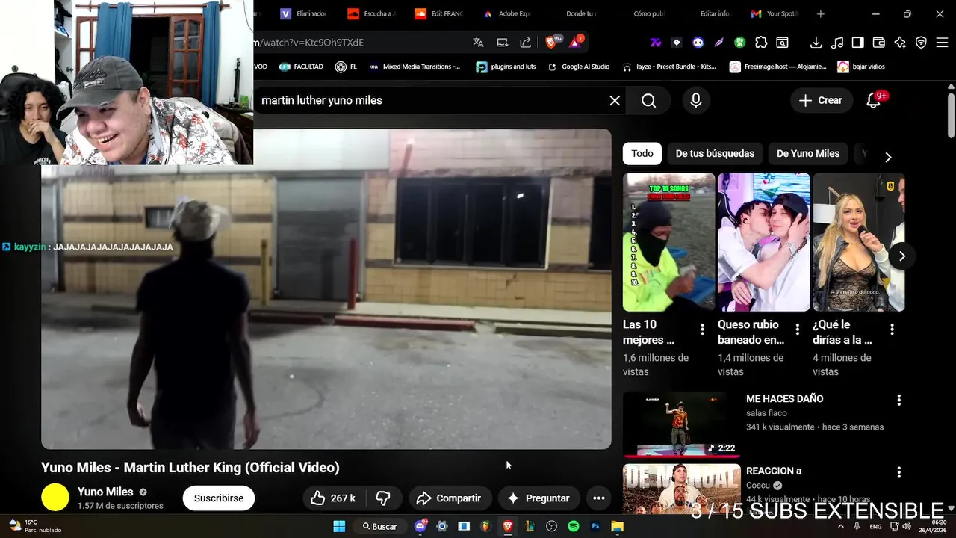Click the taskbar Buscar search box

tap(379, 526)
